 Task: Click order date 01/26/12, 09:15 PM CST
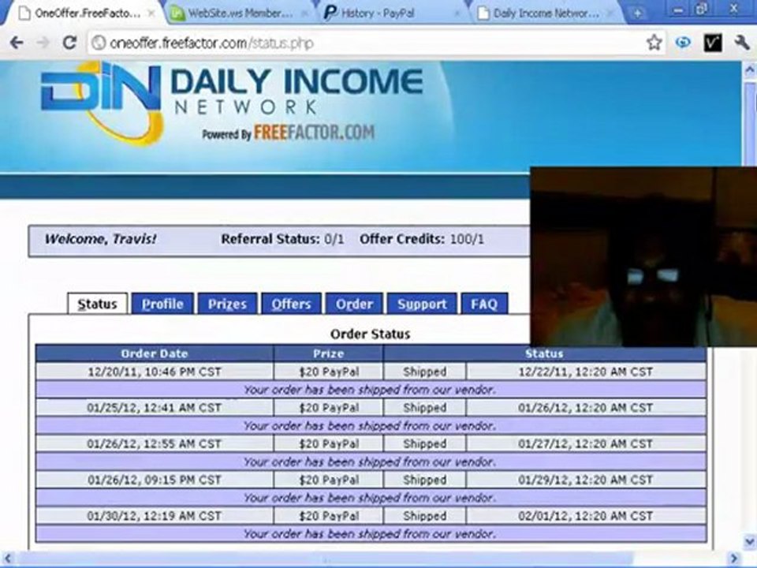pos(155,480)
